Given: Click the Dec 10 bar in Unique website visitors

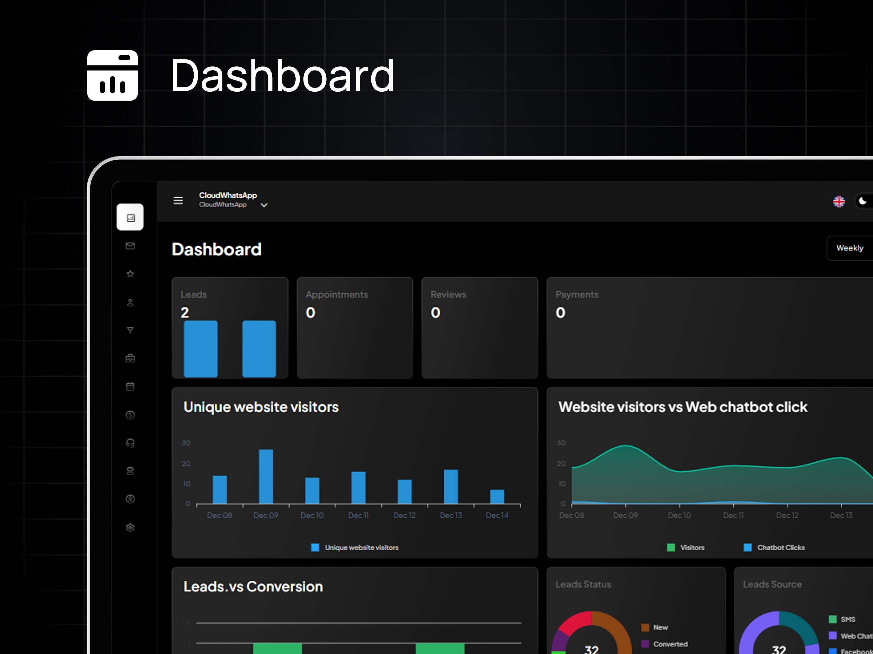Looking at the screenshot, I should point(312,491).
